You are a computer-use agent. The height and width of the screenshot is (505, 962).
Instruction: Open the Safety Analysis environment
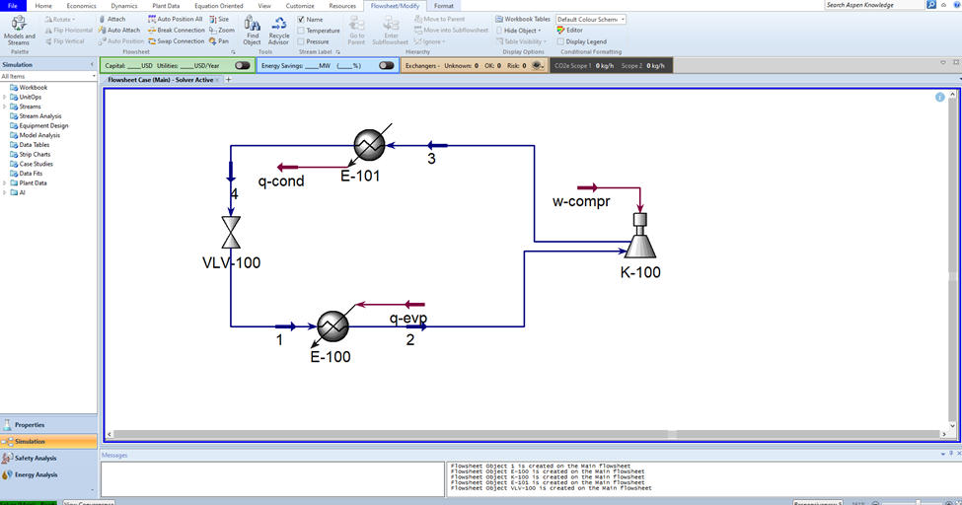tap(48, 458)
